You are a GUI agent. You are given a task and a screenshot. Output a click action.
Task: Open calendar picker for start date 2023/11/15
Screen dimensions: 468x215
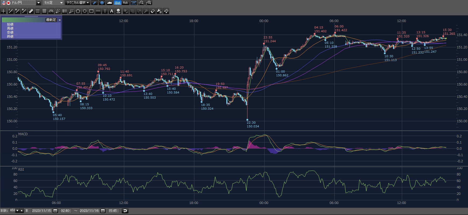[x=55, y=211]
